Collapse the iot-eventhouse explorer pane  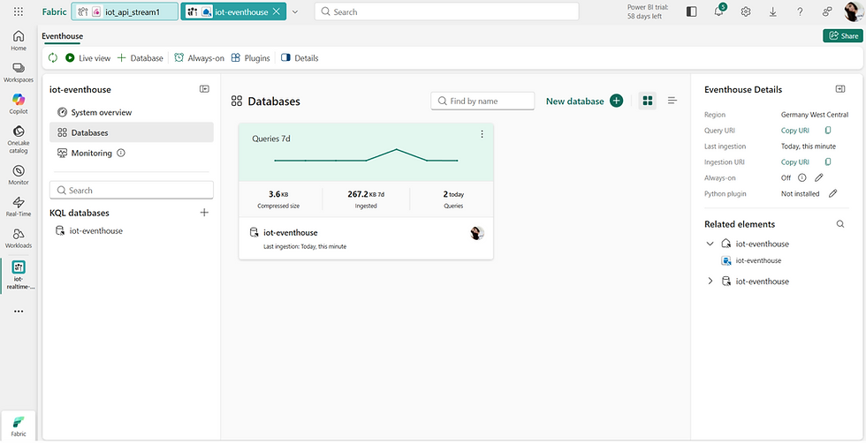point(204,89)
